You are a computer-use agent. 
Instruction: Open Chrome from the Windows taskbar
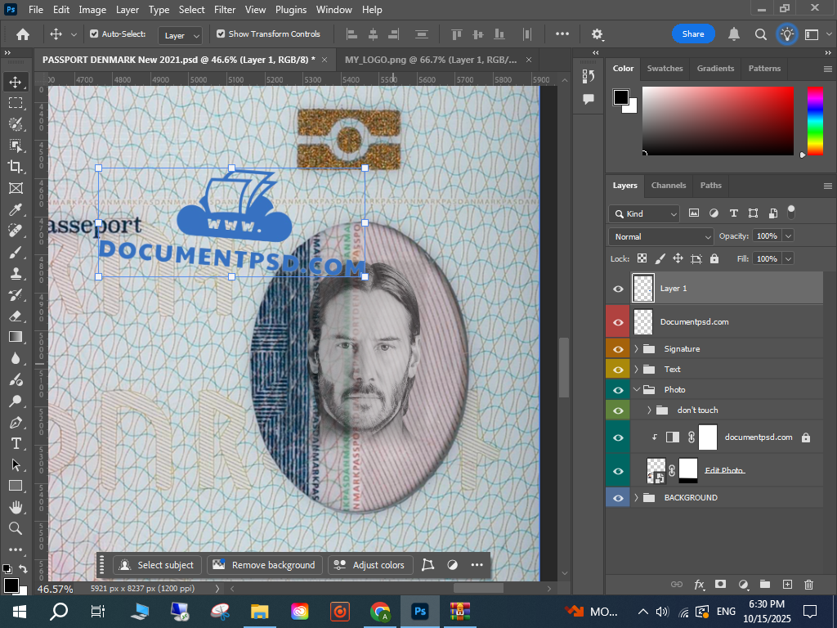pyautogui.click(x=379, y=611)
